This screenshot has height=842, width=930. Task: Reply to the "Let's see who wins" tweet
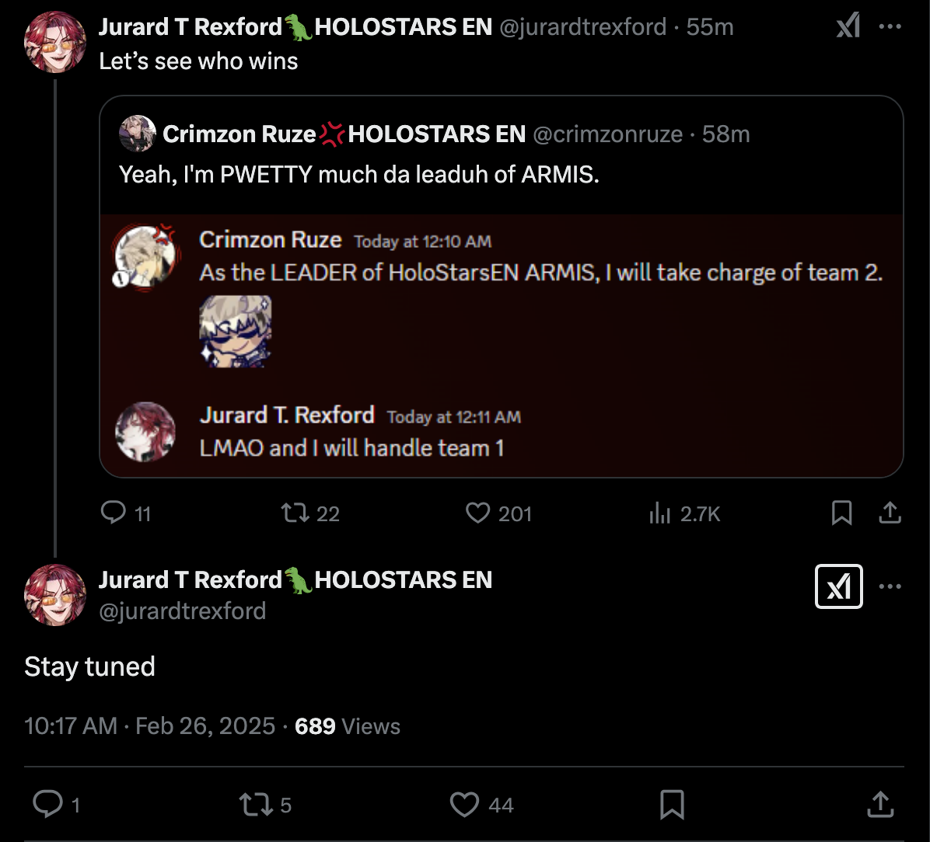pyautogui.click(x=114, y=513)
